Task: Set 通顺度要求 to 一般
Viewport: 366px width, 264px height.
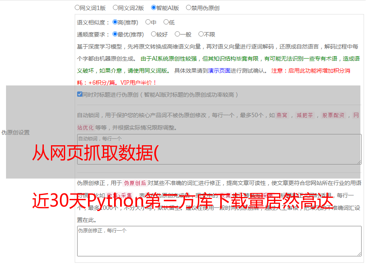Action: point(178,34)
